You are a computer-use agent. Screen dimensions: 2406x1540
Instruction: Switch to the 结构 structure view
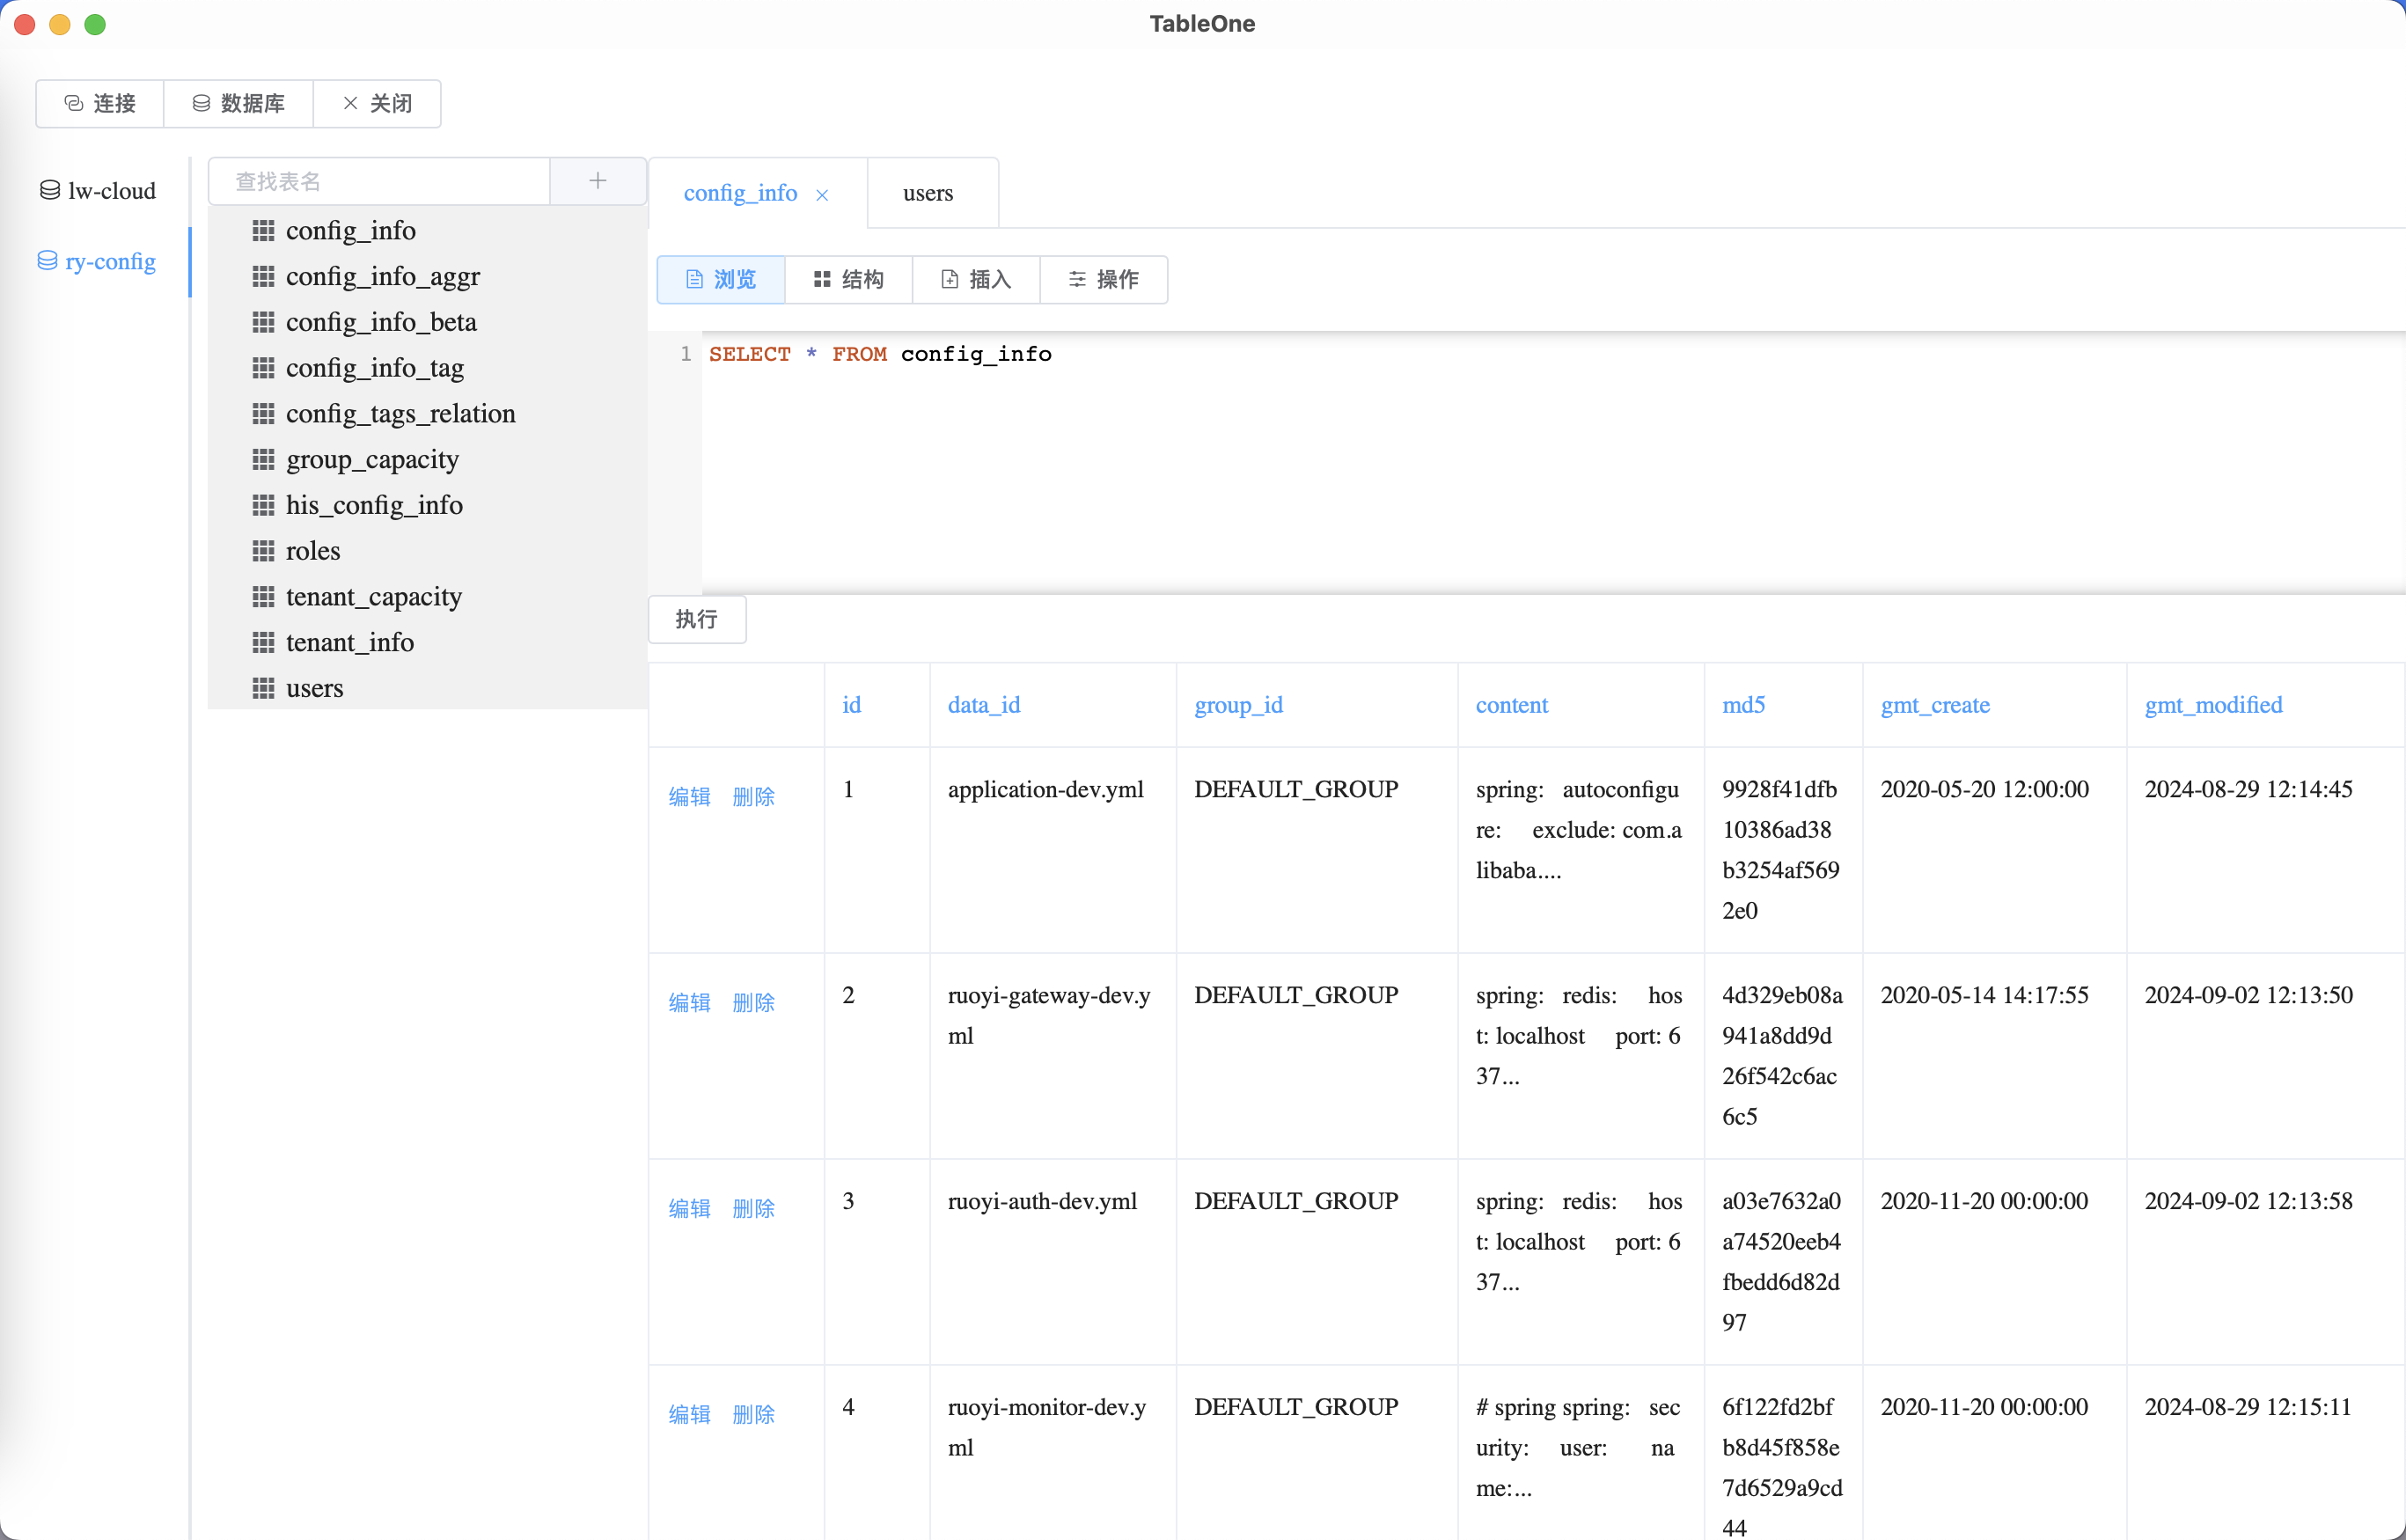click(848, 279)
